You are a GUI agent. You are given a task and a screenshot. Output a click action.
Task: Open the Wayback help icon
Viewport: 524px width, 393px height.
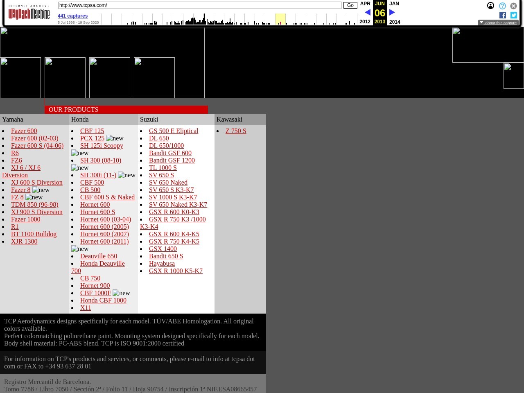point(502,6)
